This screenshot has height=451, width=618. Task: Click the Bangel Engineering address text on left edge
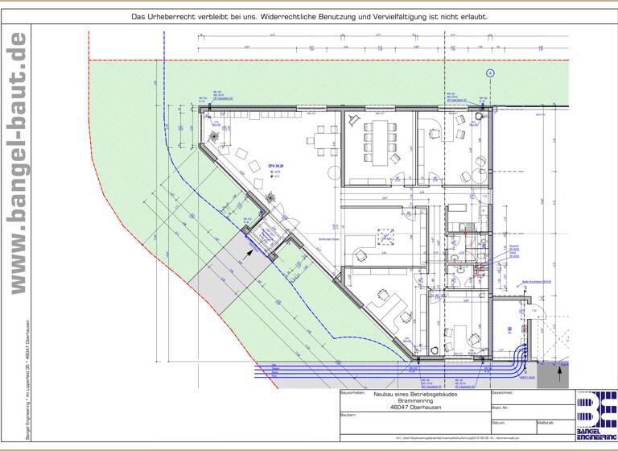coord(16,379)
